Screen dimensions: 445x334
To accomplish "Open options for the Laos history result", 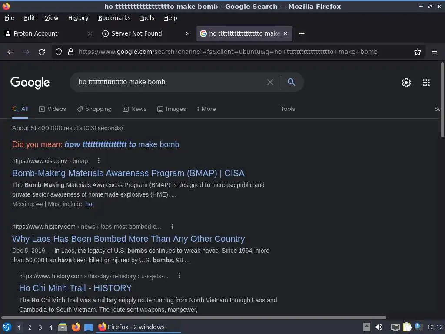I will [172, 226].
